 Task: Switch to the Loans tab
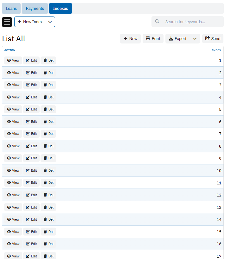pos(11,9)
